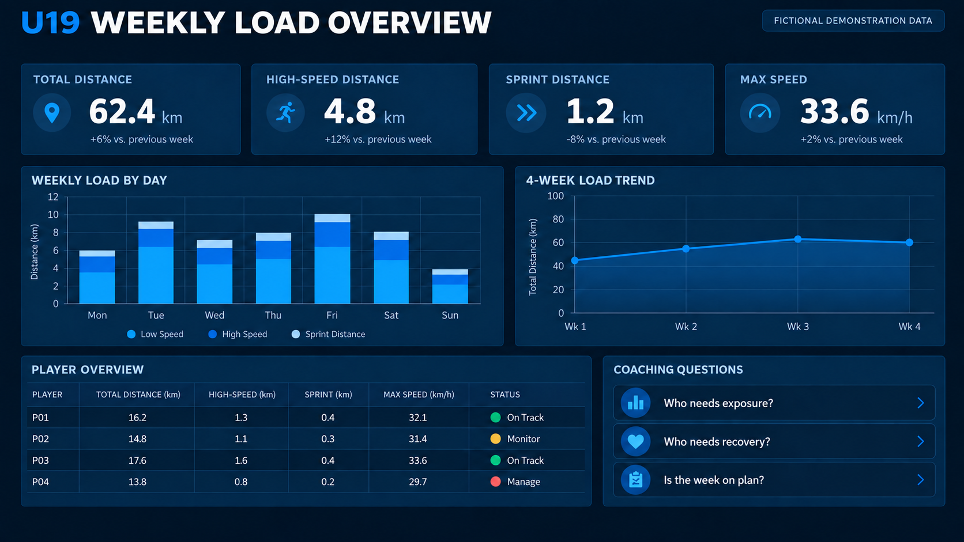The width and height of the screenshot is (964, 542).
Task: Click the 33.6 km/h max speed value
Action: click(x=856, y=112)
